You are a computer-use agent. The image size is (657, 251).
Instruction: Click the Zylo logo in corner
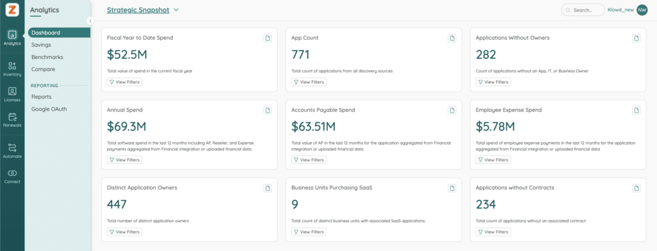pyautogui.click(x=12, y=10)
